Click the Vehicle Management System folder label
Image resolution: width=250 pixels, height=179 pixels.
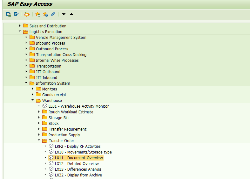pos(61,38)
